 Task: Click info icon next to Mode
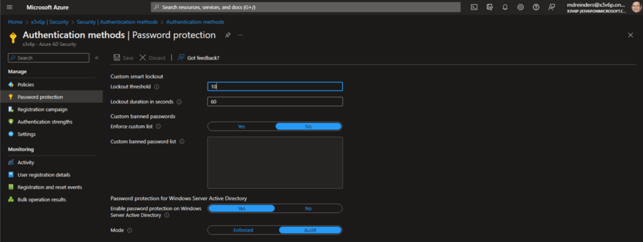(x=129, y=231)
